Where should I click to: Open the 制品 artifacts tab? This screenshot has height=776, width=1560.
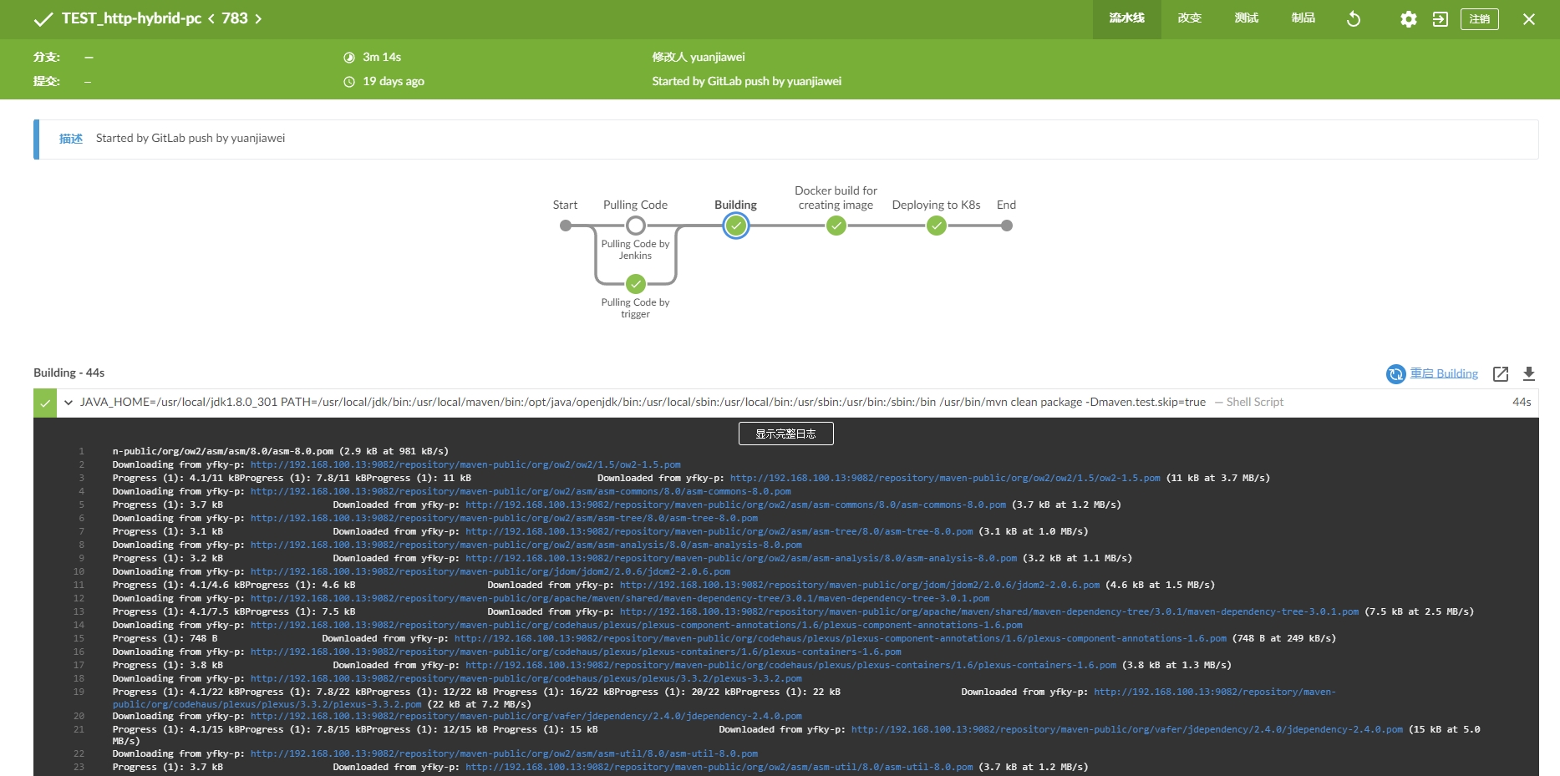(x=1303, y=18)
